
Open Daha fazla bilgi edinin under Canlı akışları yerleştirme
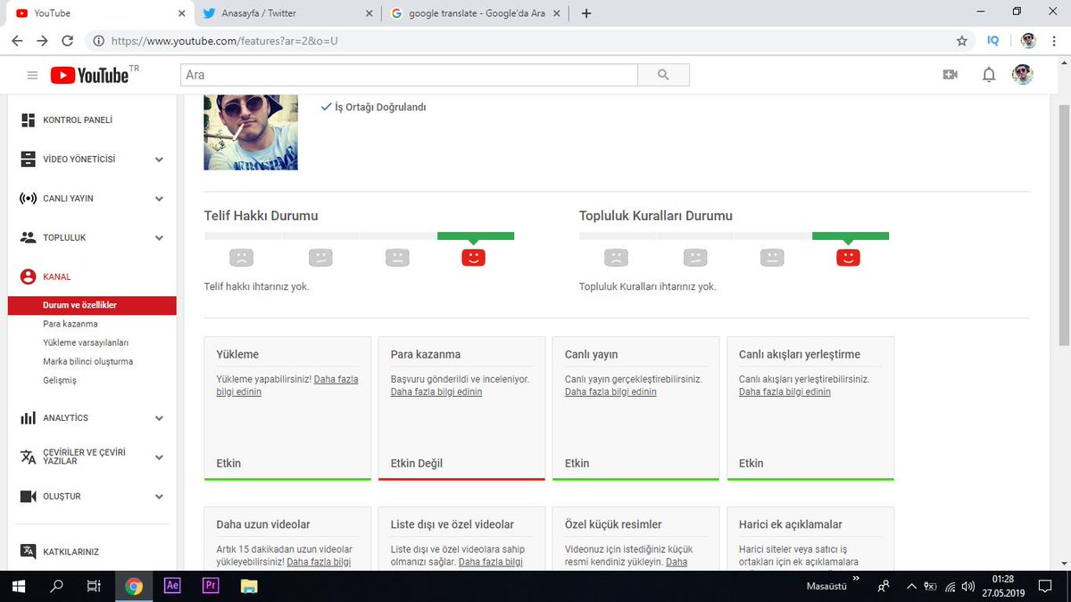[785, 392]
